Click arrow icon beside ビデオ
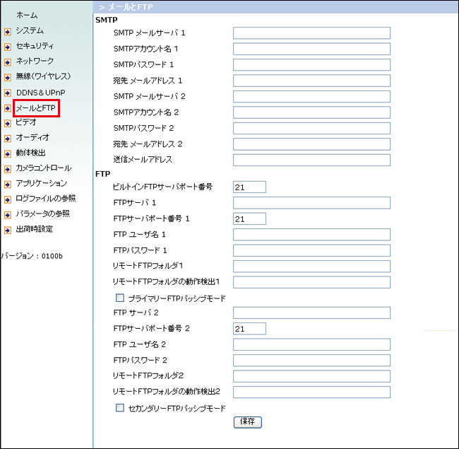Viewport: 459px width, 449px height. (8, 124)
